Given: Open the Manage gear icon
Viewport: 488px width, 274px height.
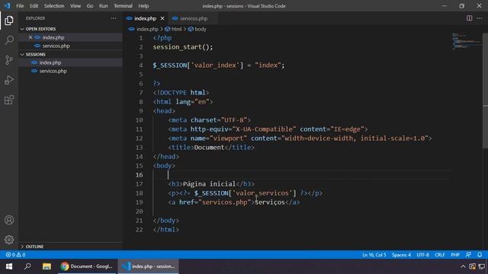Looking at the screenshot, I should click(x=9, y=240).
